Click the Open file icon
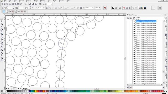The height and width of the screenshot is (94, 168). (x=5, y=4)
